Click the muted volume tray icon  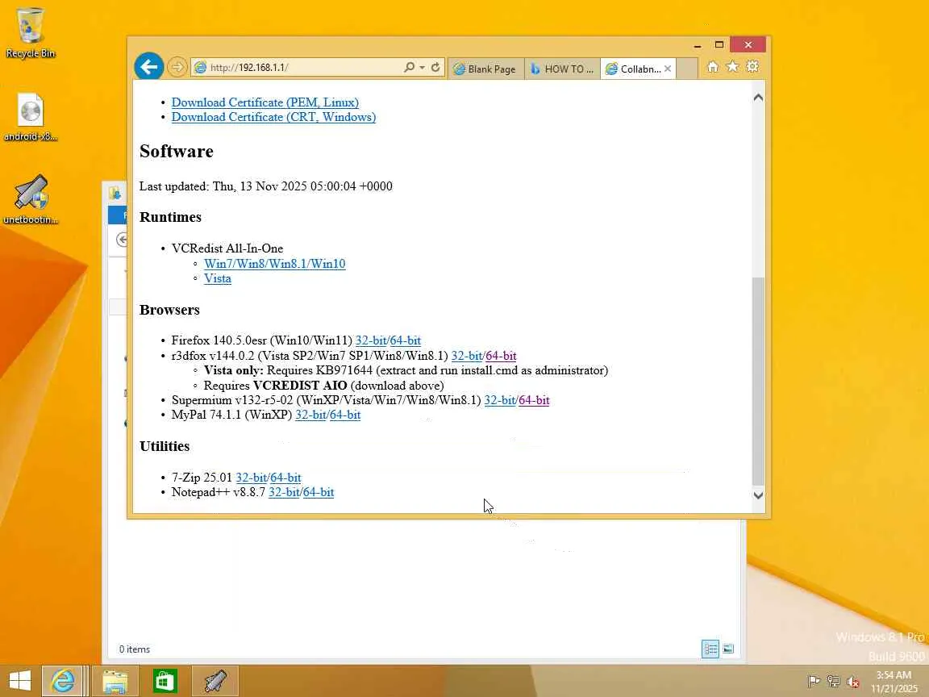click(853, 682)
